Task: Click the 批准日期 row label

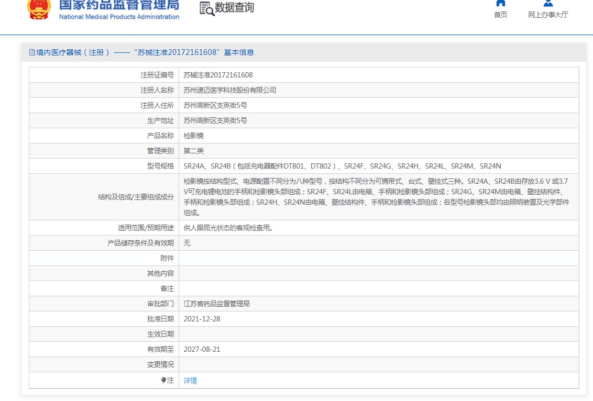Action: tap(160, 319)
